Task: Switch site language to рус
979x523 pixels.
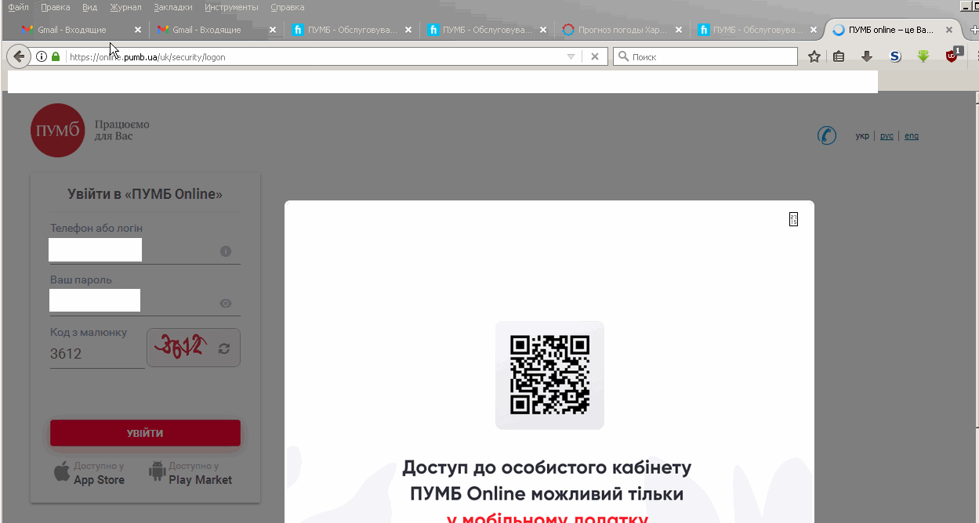Action: click(887, 135)
